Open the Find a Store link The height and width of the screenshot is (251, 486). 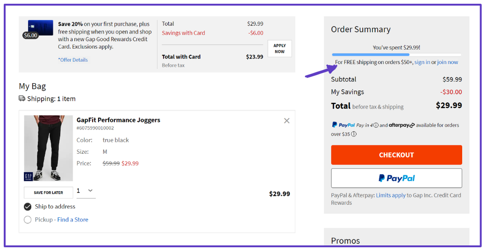(73, 220)
